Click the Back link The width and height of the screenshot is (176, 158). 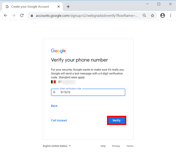(x=54, y=106)
